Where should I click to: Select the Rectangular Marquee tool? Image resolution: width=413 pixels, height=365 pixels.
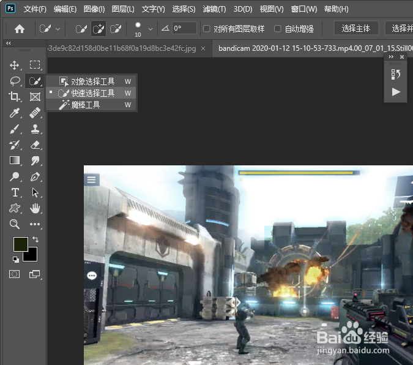point(35,65)
